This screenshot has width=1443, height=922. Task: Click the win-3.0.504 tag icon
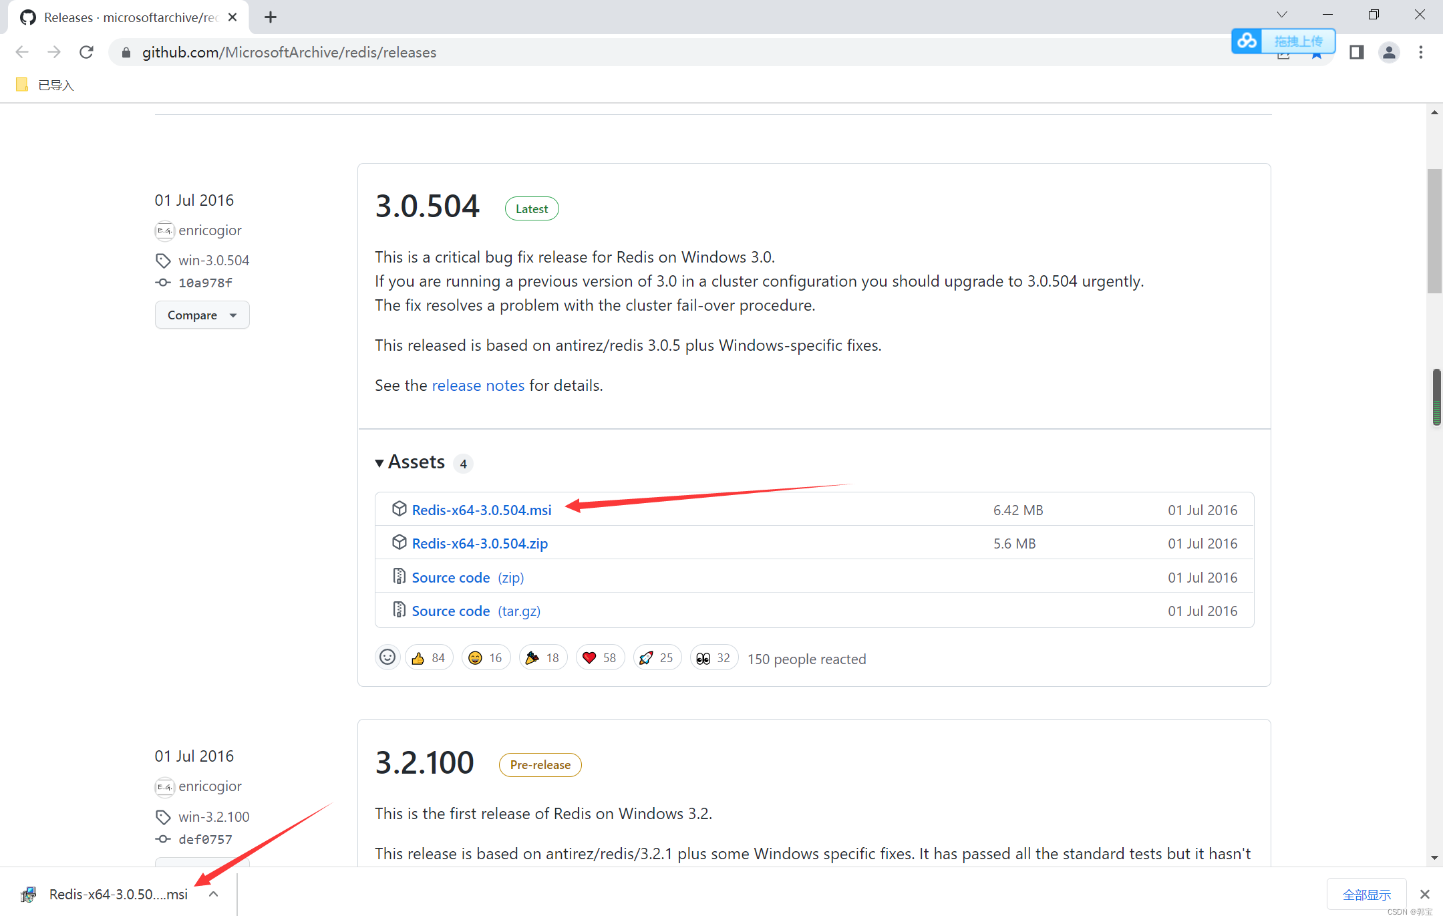[x=163, y=260]
